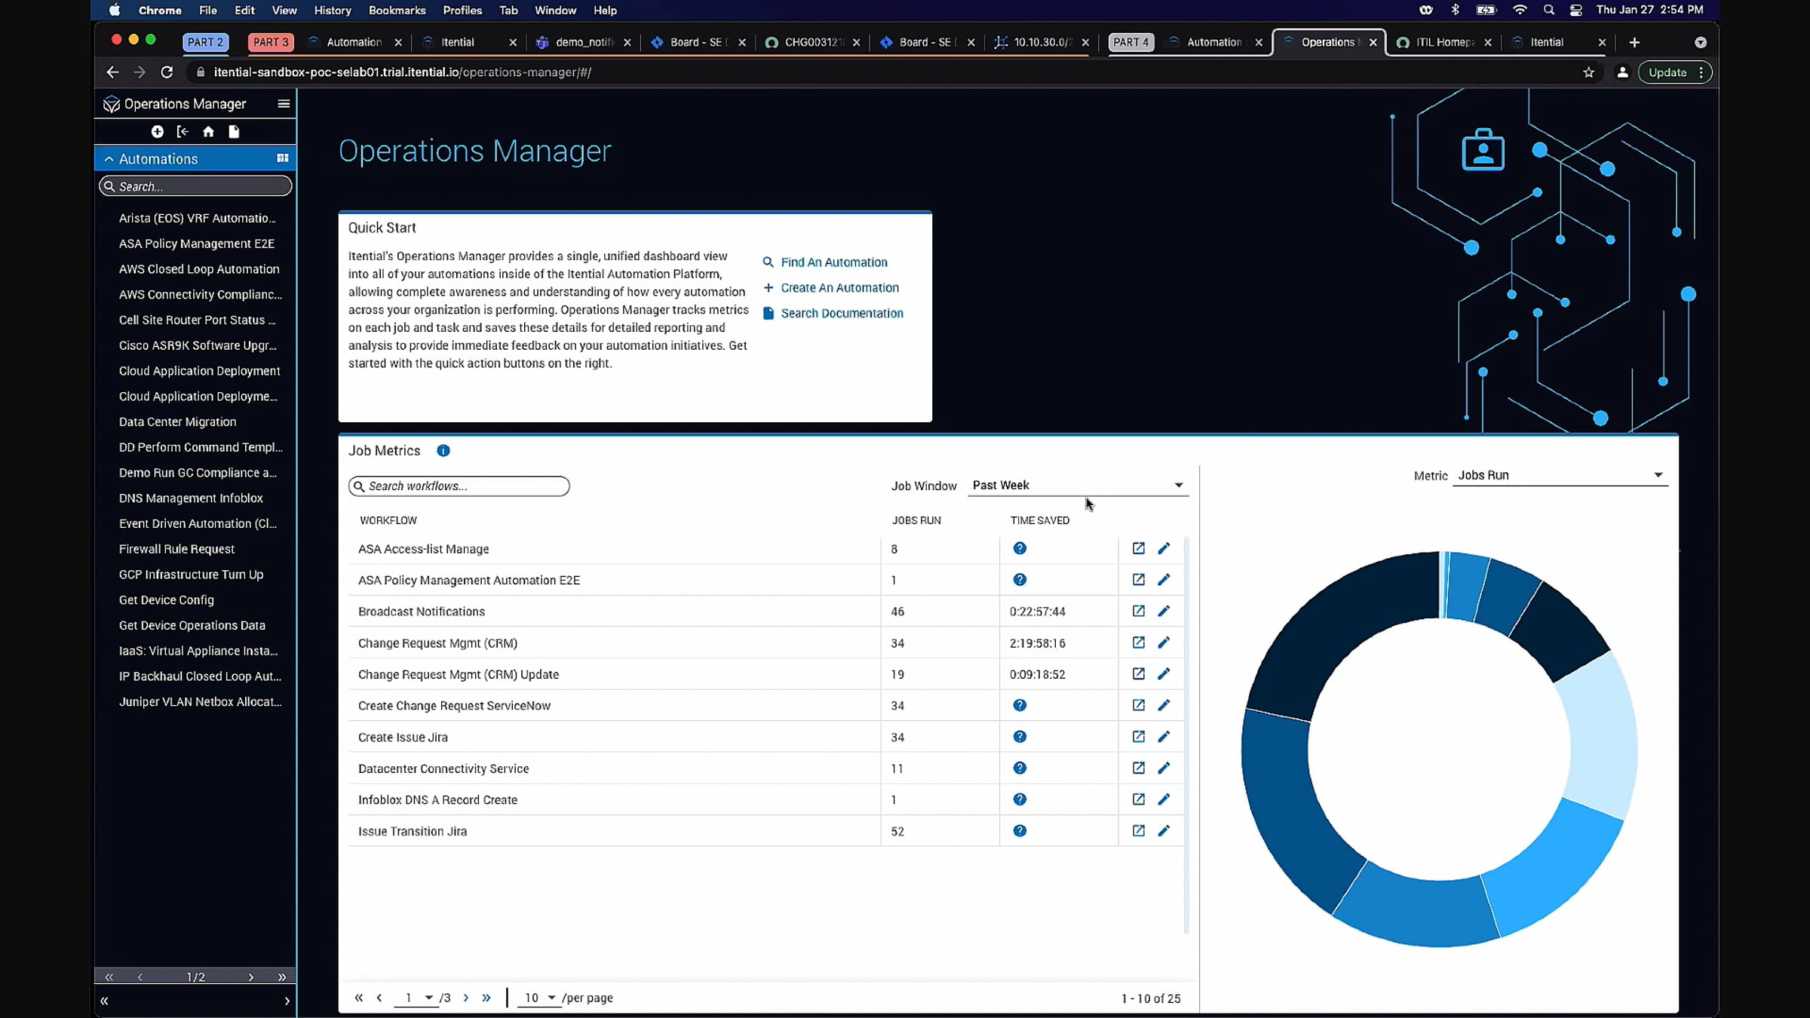Click the plus icon in sidebar toolbar
The image size is (1810, 1018).
click(x=157, y=132)
